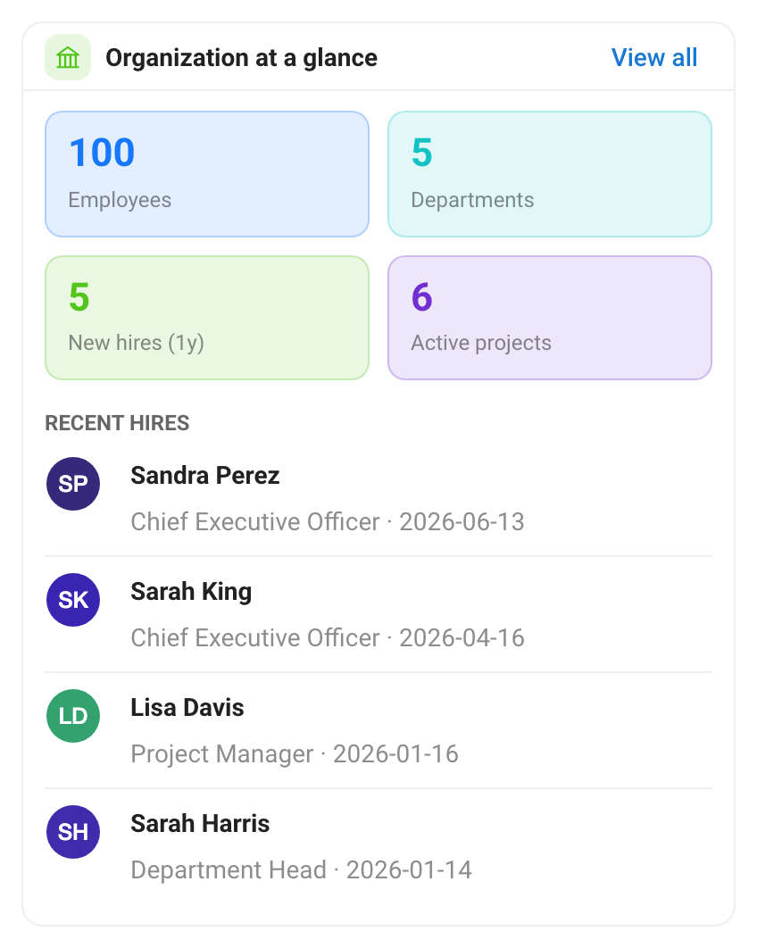757x948 pixels.
Task: Click the Project Manager 2026-01-16 detail line
Action: coord(295,754)
